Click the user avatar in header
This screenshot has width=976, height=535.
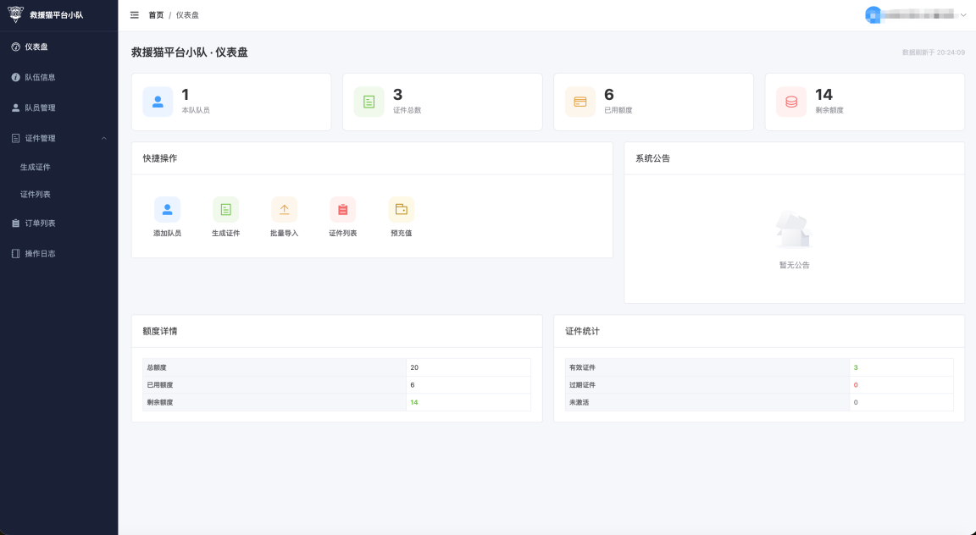tap(872, 15)
